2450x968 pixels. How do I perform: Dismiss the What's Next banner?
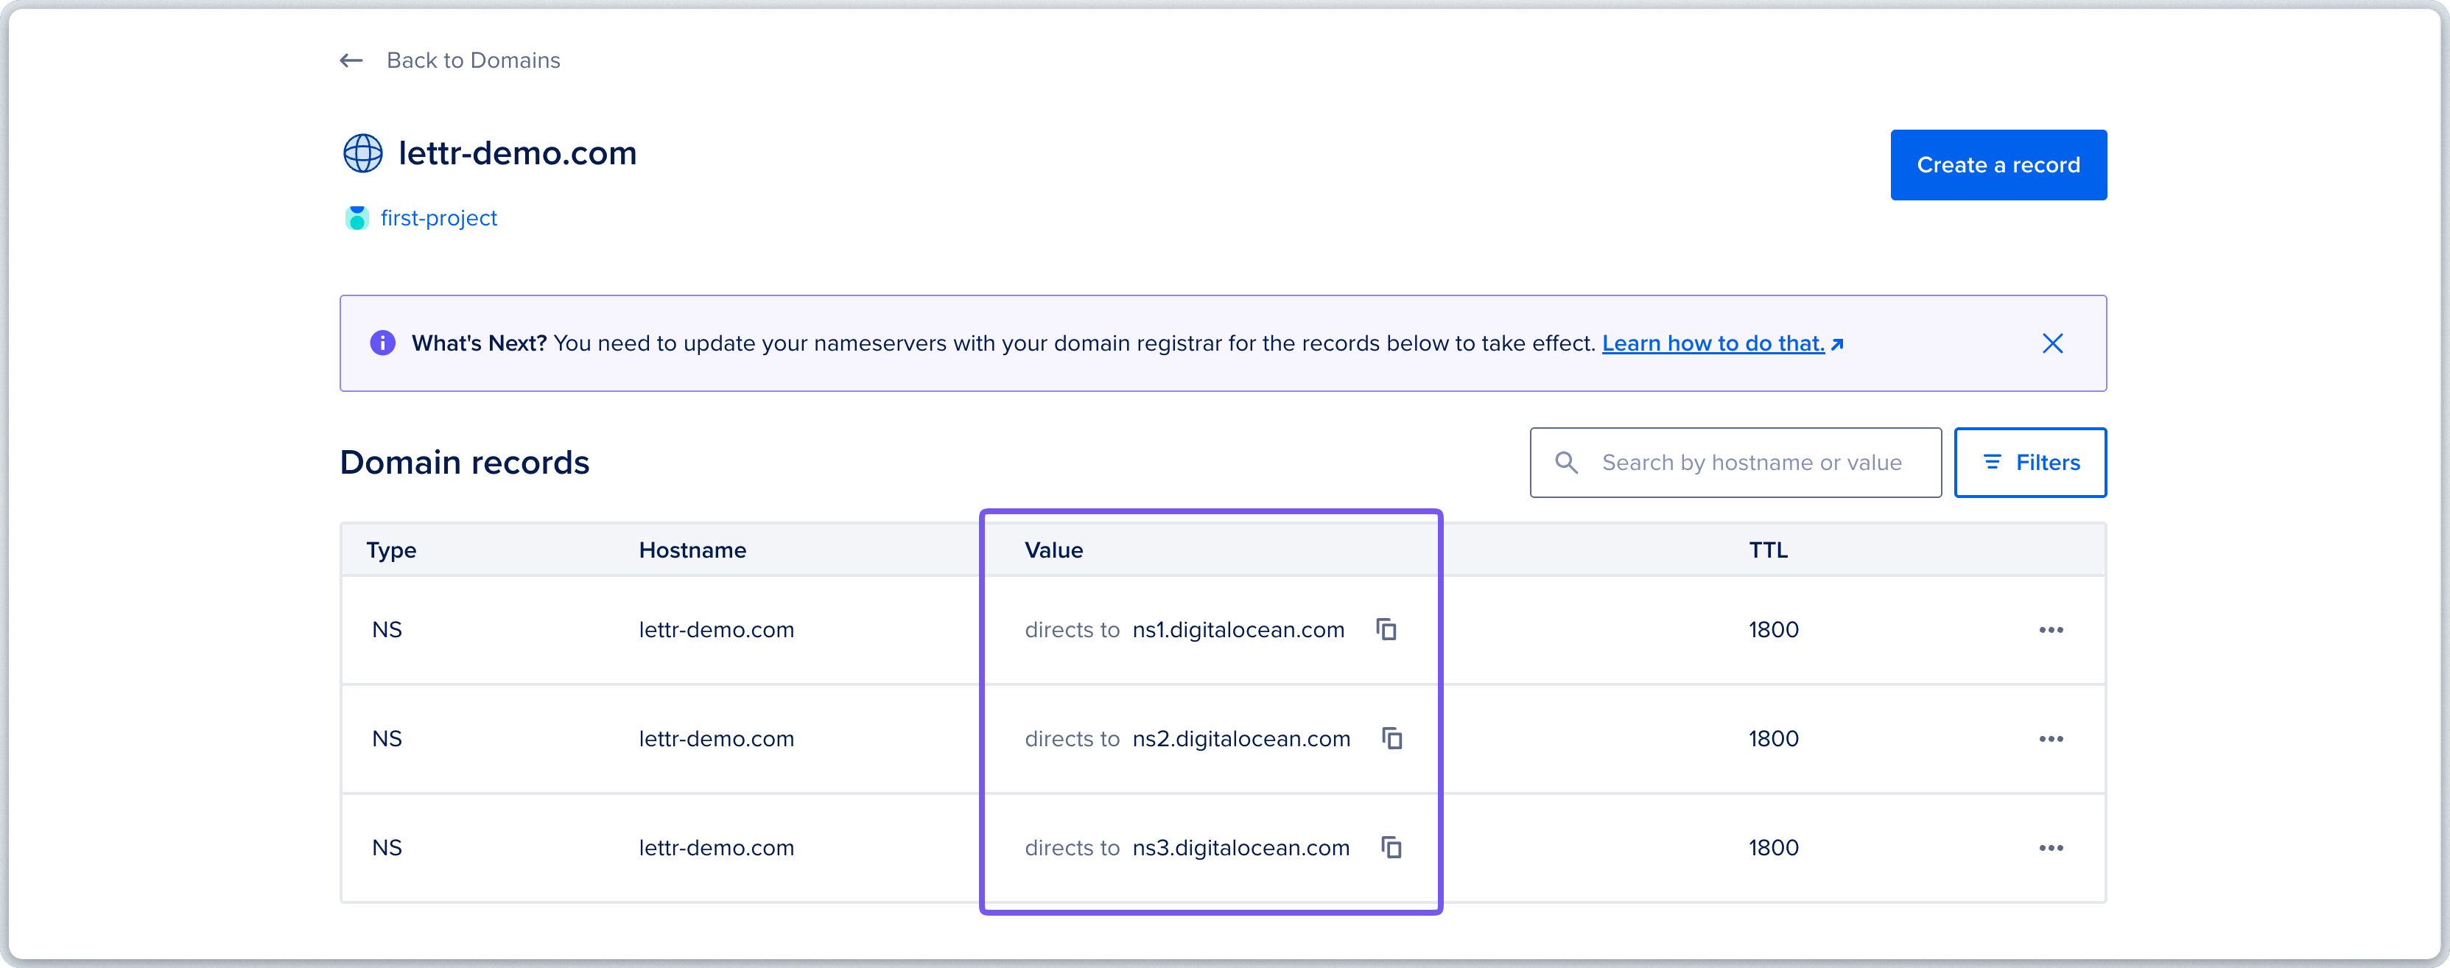(x=2052, y=343)
